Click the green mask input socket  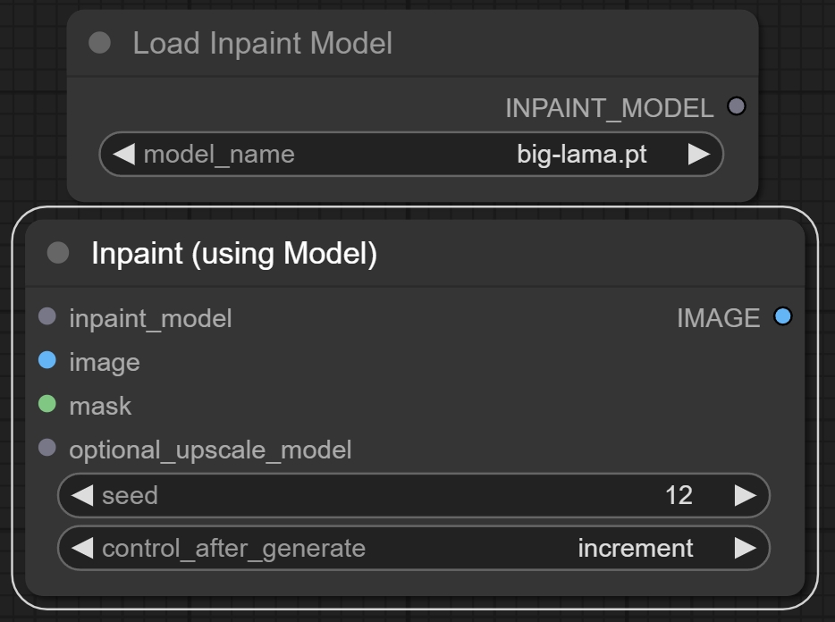(x=48, y=405)
